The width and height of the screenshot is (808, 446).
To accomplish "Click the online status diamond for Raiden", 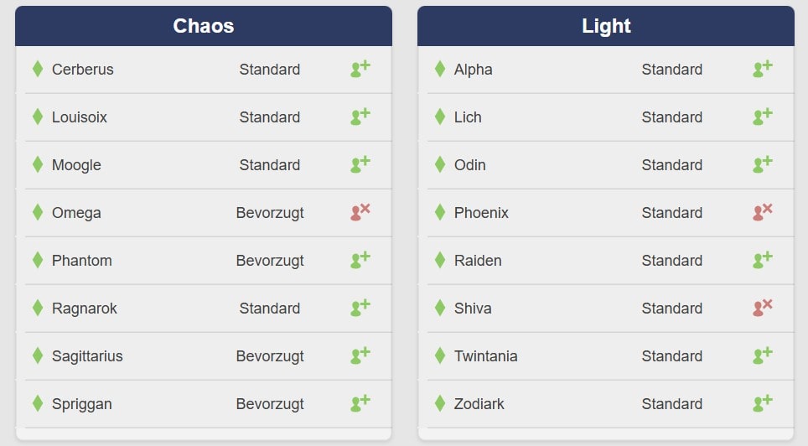I will (x=439, y=260).
